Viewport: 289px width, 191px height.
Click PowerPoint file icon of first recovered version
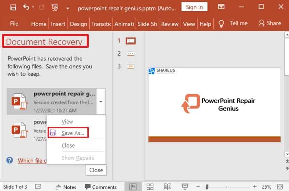(19, 102)
